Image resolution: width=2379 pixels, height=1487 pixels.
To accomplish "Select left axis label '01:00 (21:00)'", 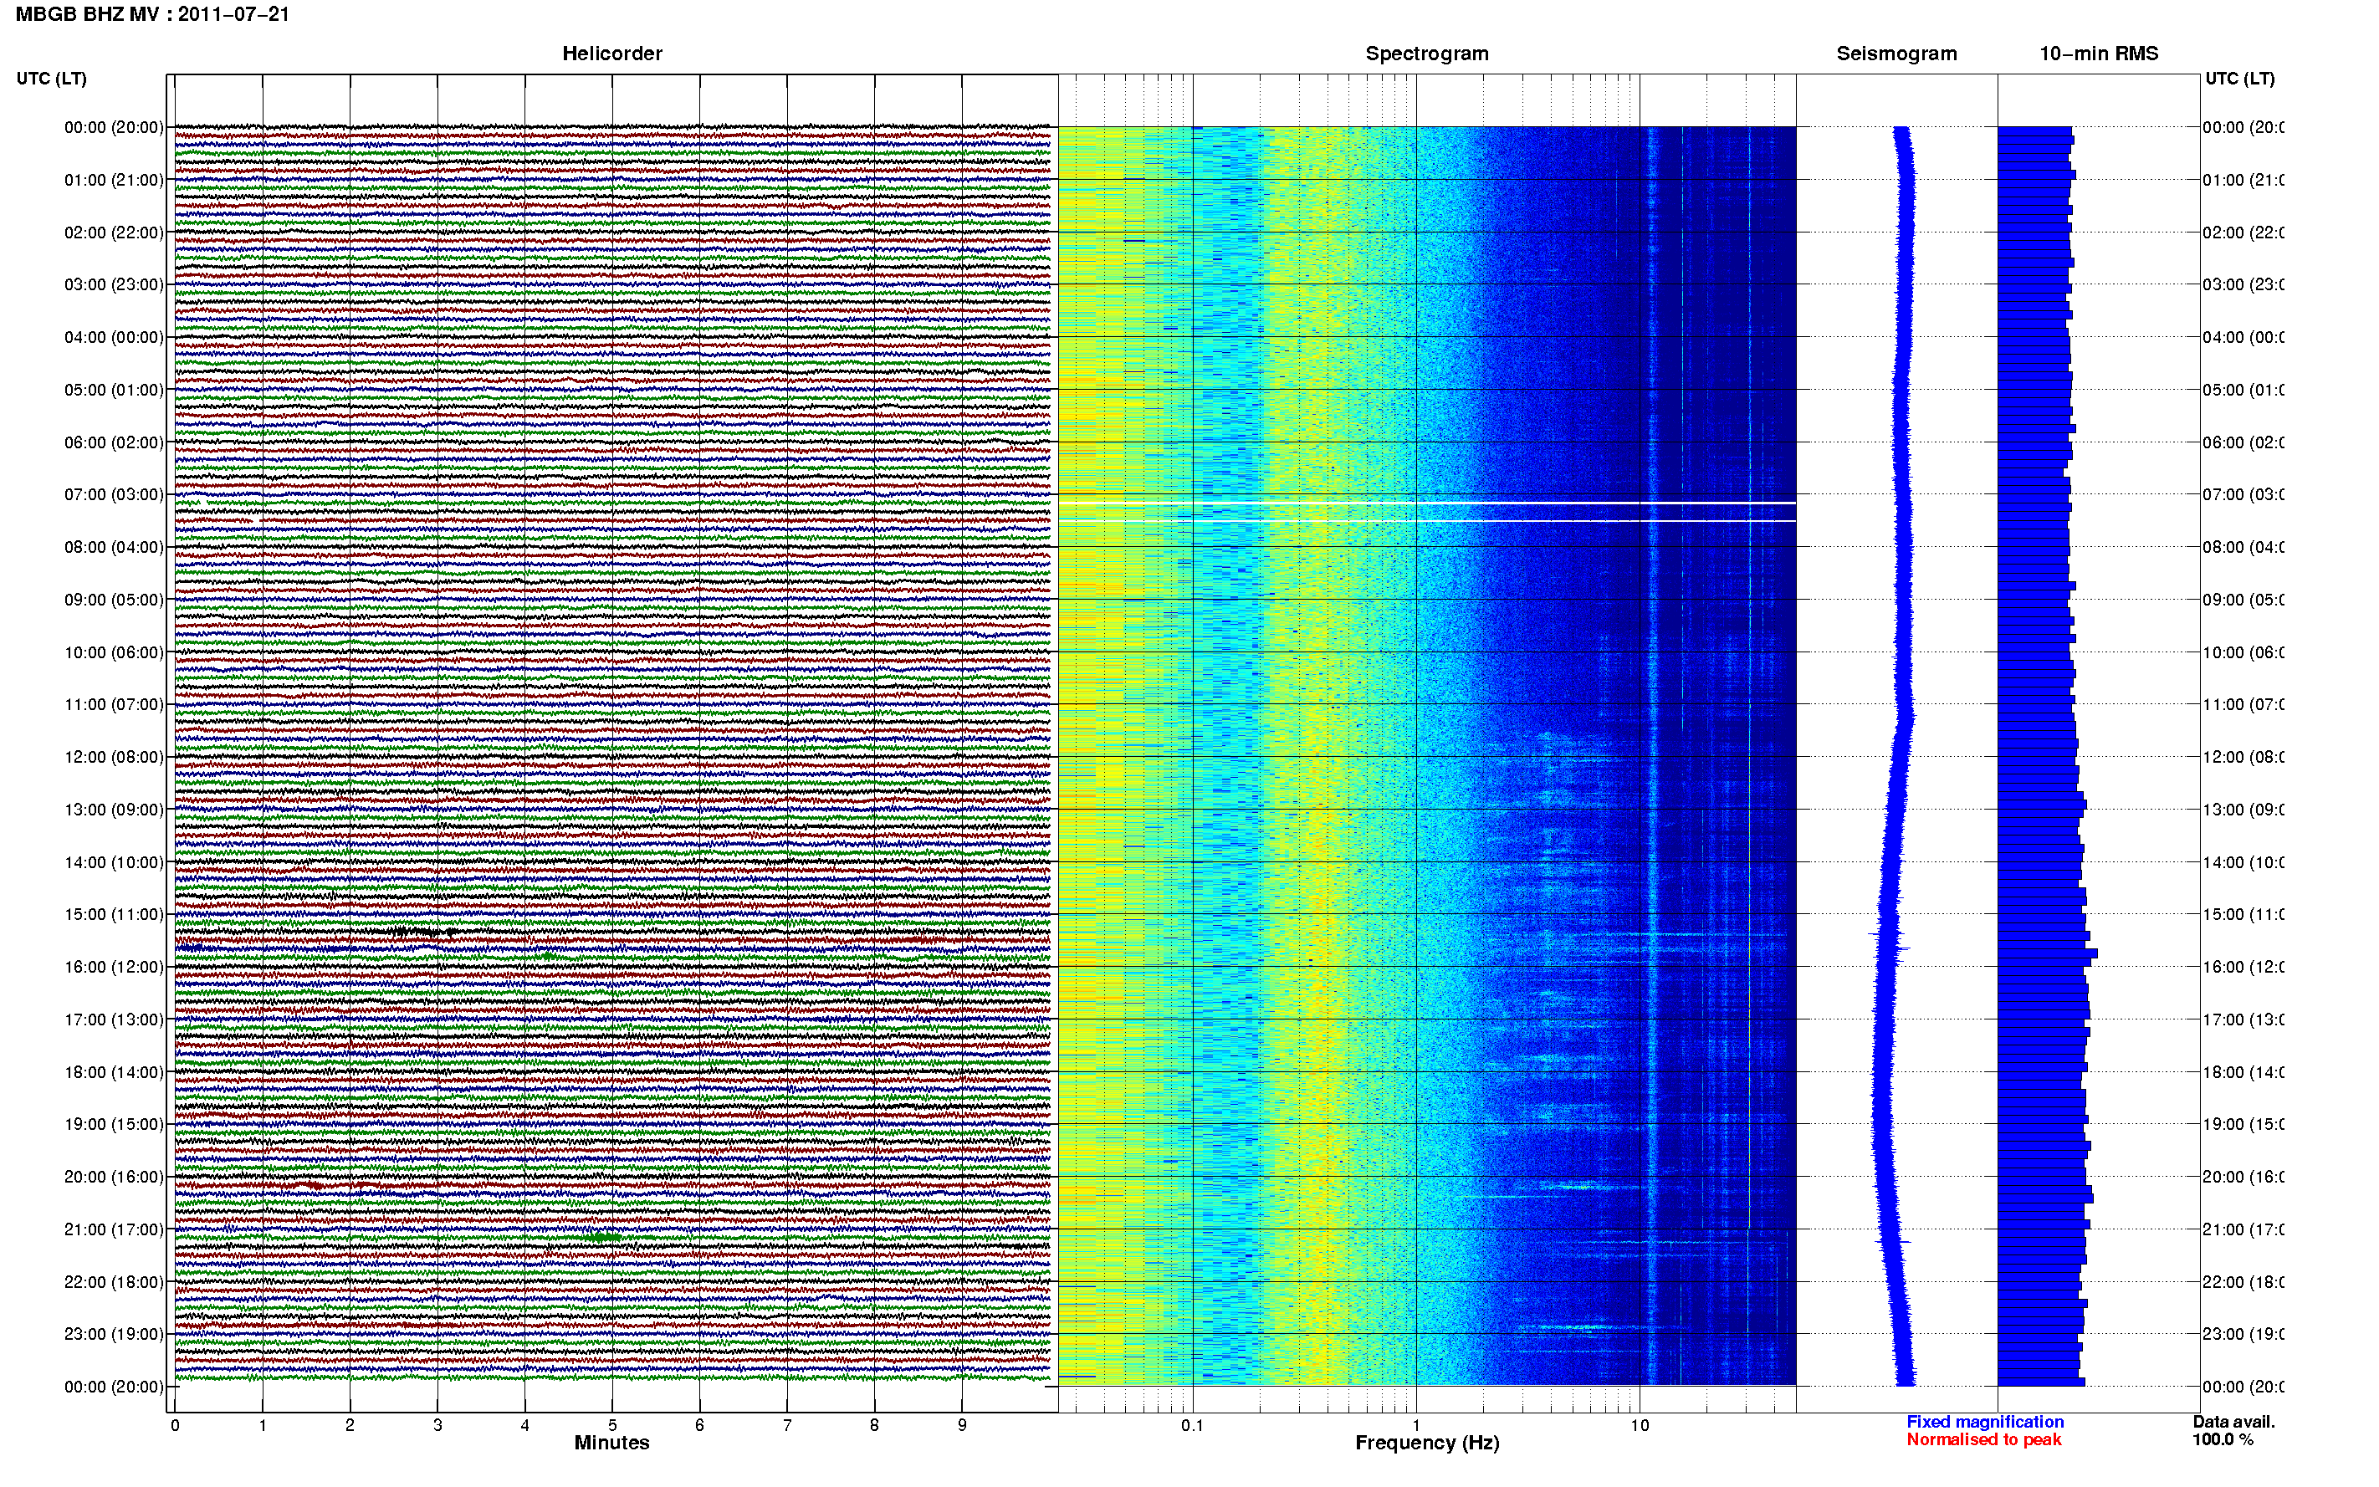I will coord(114,180).
